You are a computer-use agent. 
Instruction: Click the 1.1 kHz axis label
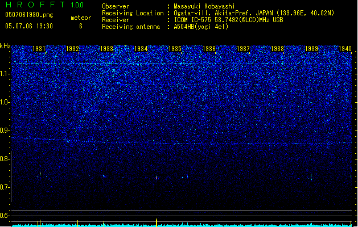5,74
